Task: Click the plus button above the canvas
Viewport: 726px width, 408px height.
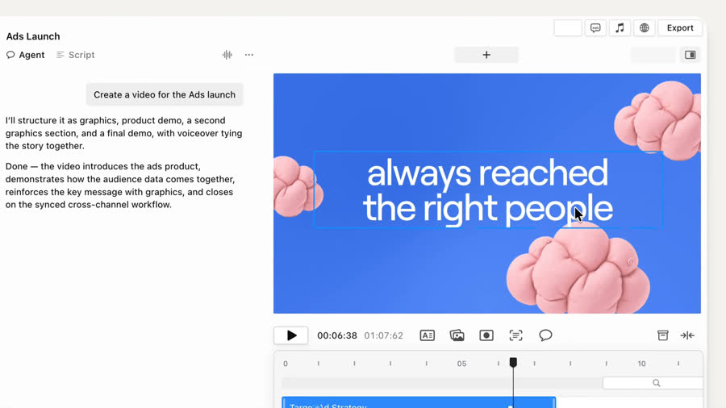Action: (486, 55)
